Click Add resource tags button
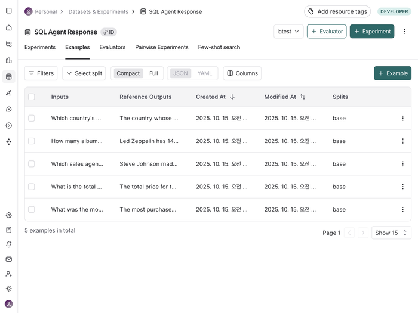The width and height of the screenshot is (418, 313). tap(337, 11)
